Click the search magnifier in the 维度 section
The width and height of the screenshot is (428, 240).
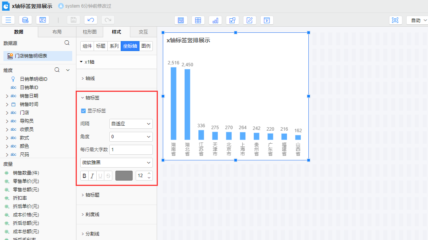pyautogui.click(x=57, y=70)
